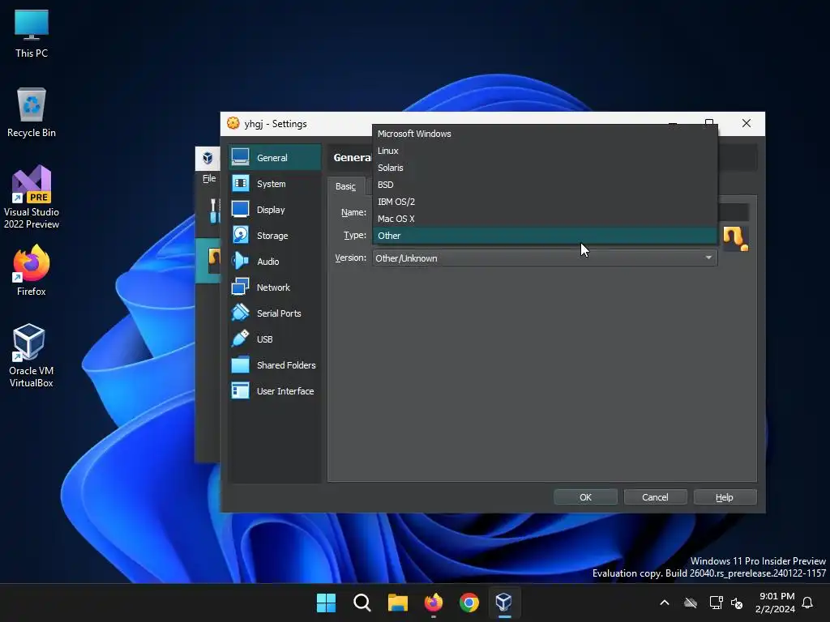830x622 pixels.
Task: Switch to the Basic tab
Action: 345,186
